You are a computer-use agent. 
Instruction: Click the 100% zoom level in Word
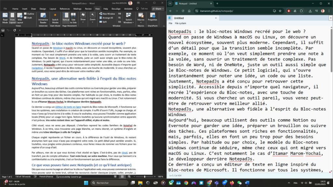tap(160, 177)
